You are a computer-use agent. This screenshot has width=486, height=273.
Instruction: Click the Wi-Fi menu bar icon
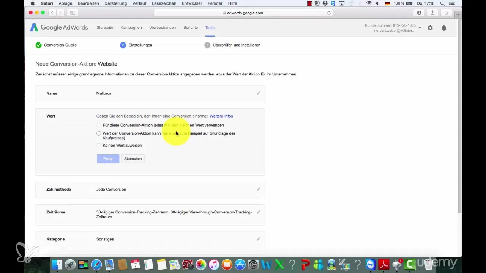click(369, 3)
